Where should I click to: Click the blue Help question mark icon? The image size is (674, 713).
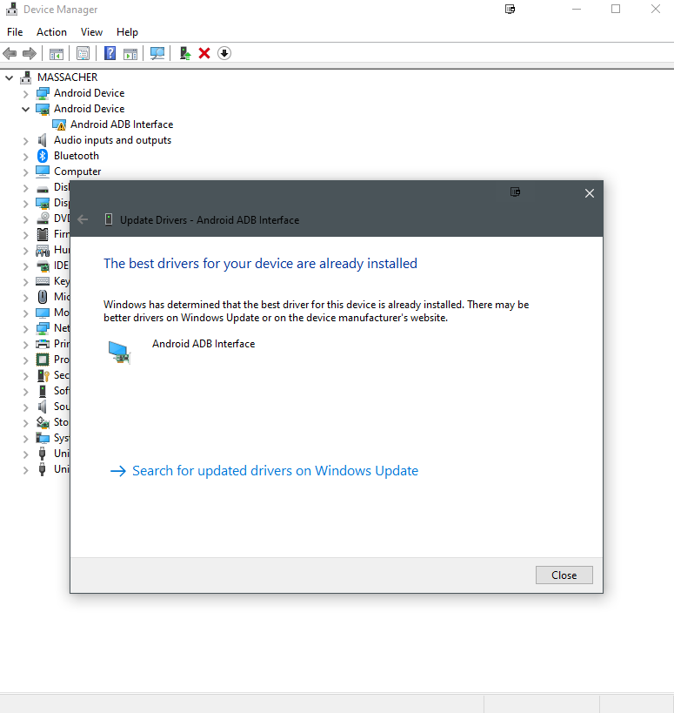coord(110,54)
